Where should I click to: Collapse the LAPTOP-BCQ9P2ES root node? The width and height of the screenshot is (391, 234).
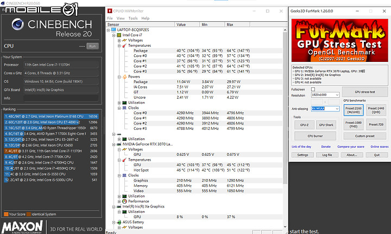point(108,30)
